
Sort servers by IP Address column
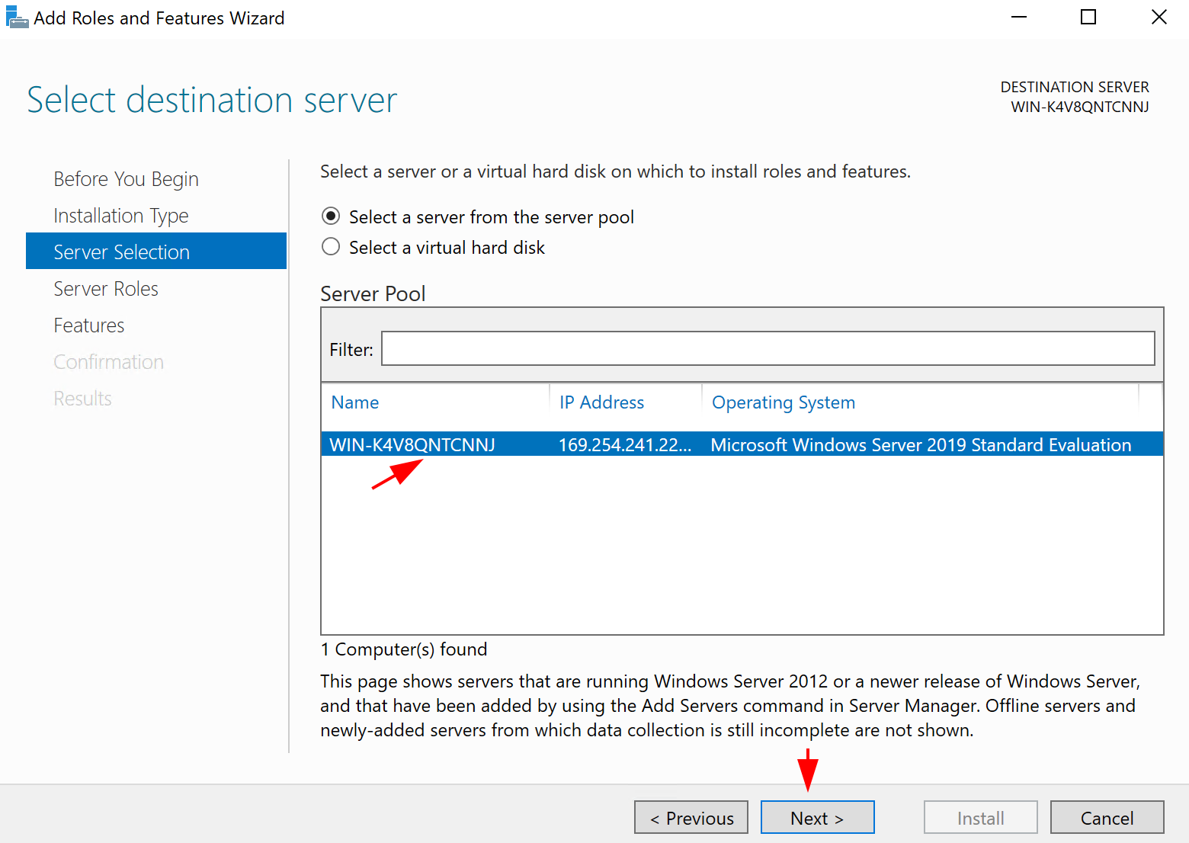point(601,402)
